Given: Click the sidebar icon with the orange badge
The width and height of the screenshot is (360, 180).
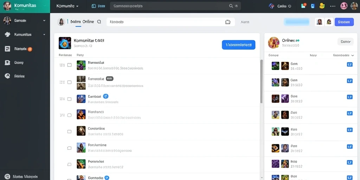Looking at the screenshot, I should pyautogui.click(x=8, y=49).
